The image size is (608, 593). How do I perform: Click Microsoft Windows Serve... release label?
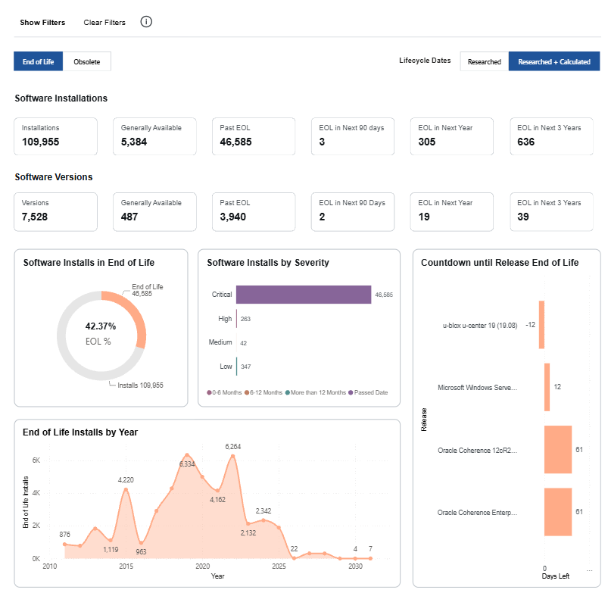477,388
